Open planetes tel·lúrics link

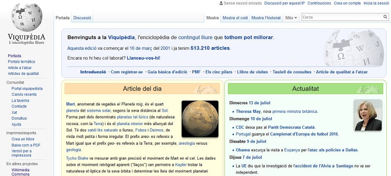[x=133, y=117]
